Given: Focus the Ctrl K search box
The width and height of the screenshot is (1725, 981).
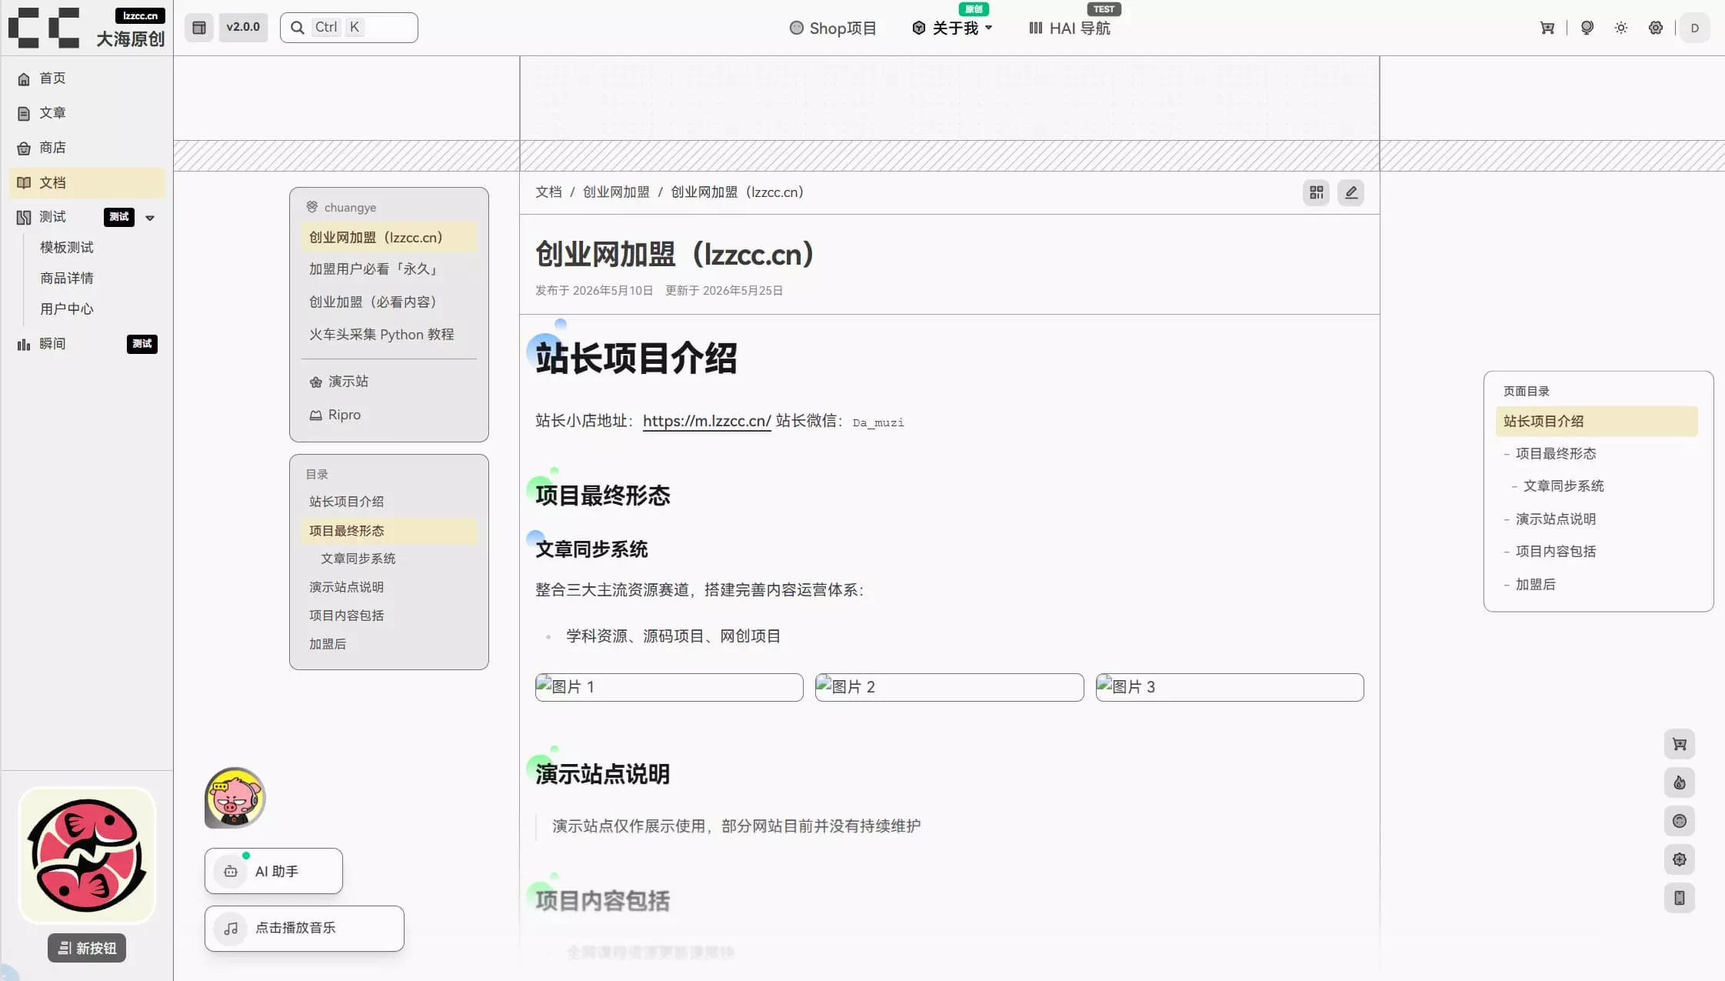Looking at the screenshot, I should click(x=349, y=28).
